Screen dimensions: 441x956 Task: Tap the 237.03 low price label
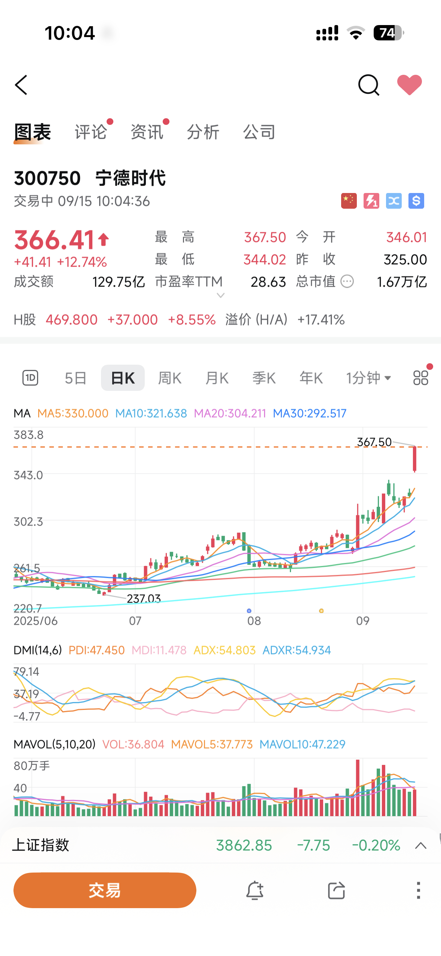[144, 598]
